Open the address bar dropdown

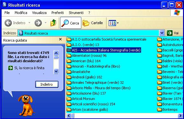click(x=162, y=33)
